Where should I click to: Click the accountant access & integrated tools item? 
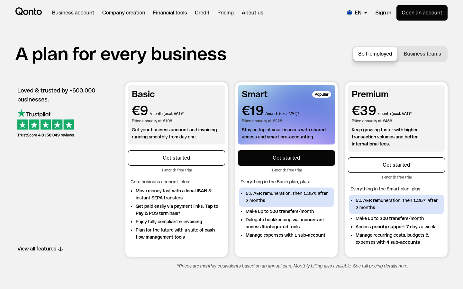[285, 223]
